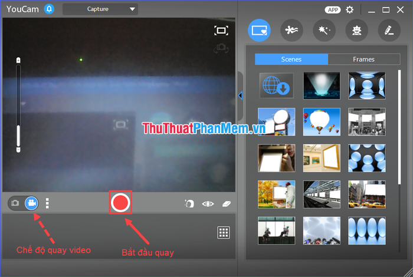
Task: Select the drawing pen category
Action: coord(389,30)
